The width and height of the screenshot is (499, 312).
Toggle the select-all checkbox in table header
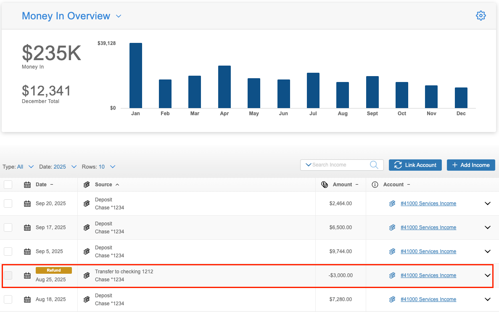coord(8,185)
